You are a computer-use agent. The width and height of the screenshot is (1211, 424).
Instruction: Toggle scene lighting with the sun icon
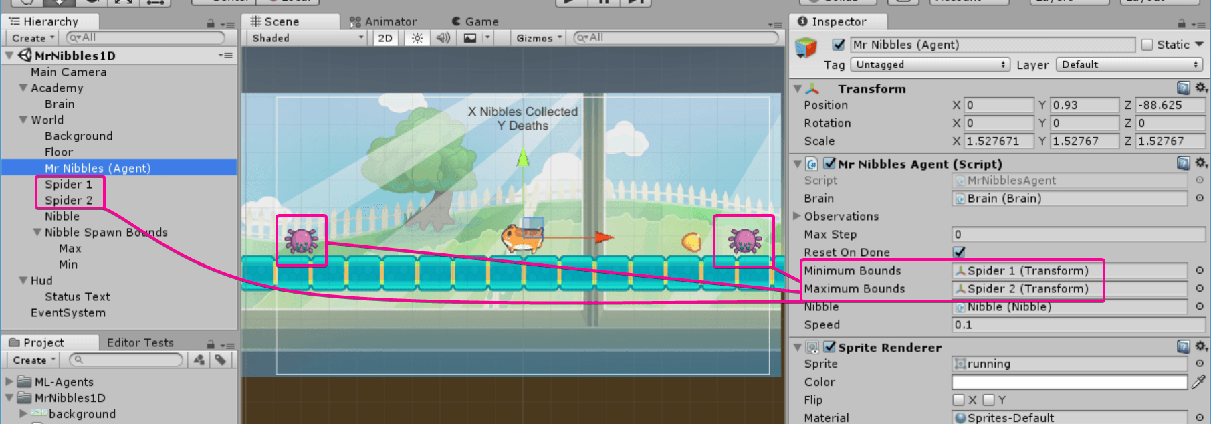pyautogui.click(x=417, y=38)
